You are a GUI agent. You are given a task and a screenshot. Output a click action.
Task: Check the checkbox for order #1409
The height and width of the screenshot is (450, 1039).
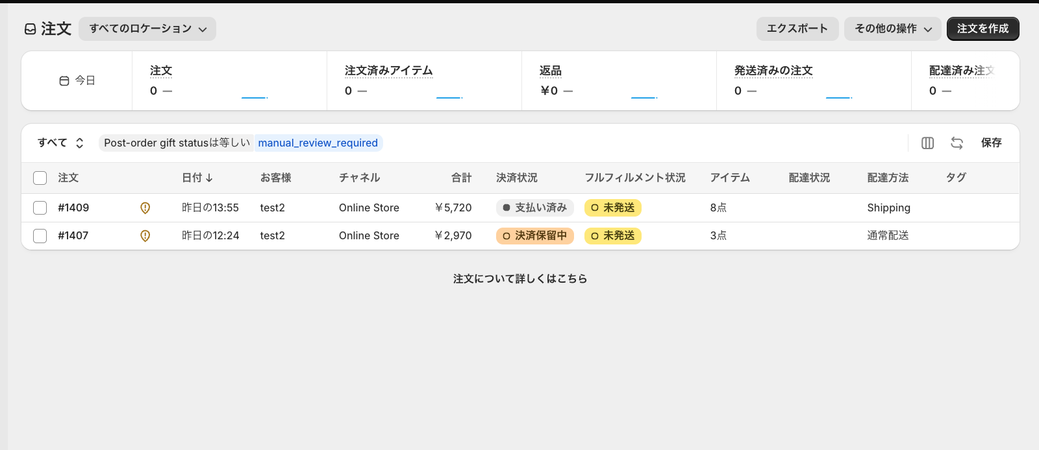(x=40, y=207)
